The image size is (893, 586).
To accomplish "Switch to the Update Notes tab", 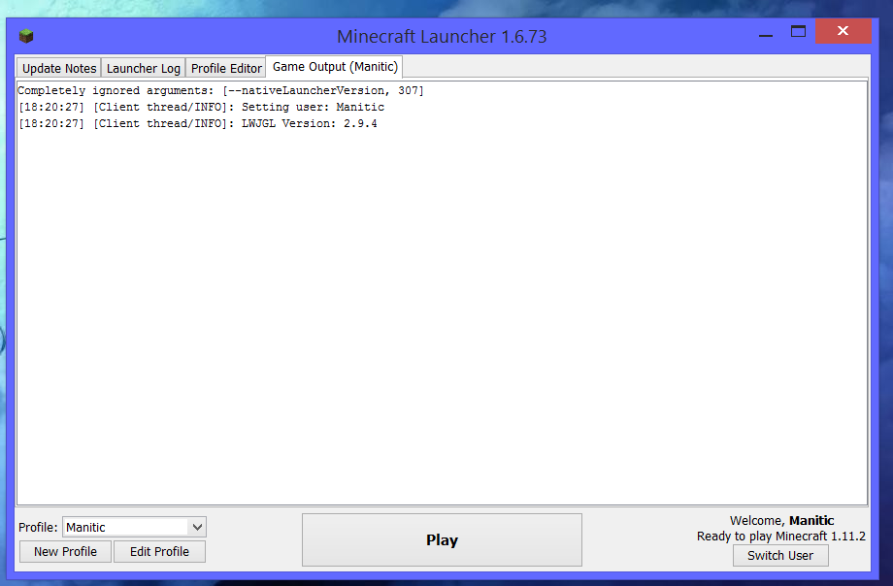I will 58,68.
